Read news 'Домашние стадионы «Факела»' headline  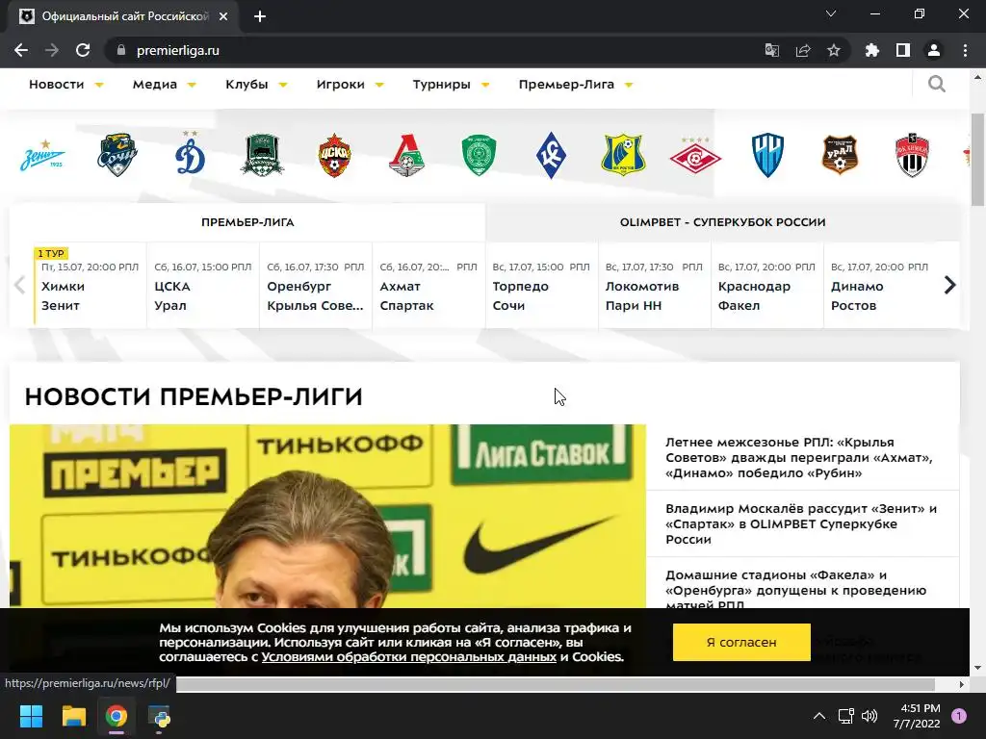point(796,590)
